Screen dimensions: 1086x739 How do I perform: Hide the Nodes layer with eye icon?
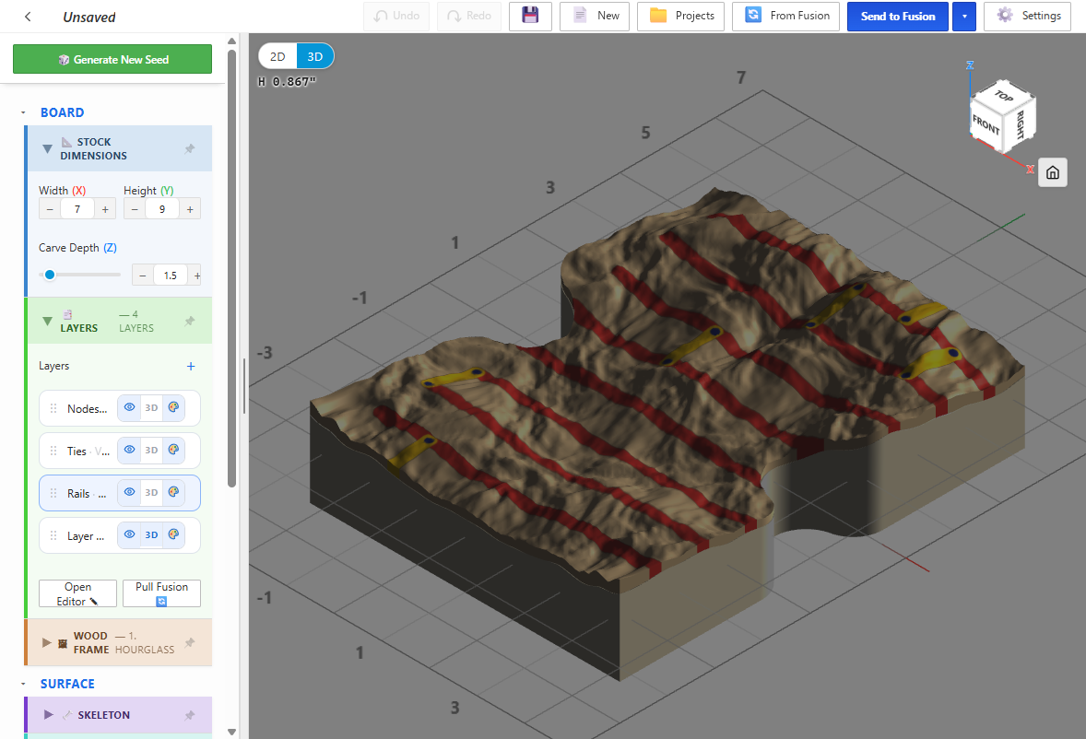click(x=129, y=407)
